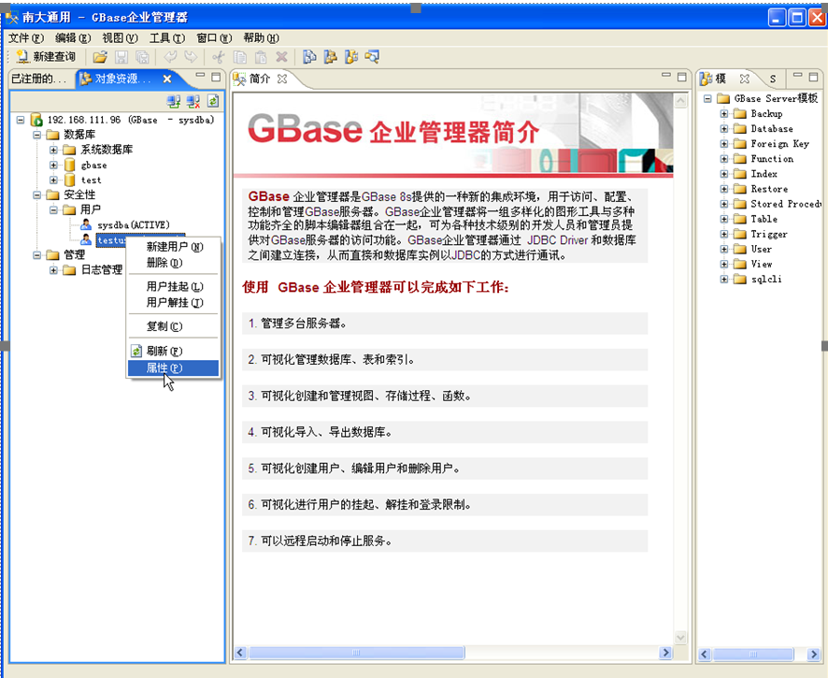The image size is (828, 678).
Task: Collapse the GBase Server模板 root node
Action: 707,97
